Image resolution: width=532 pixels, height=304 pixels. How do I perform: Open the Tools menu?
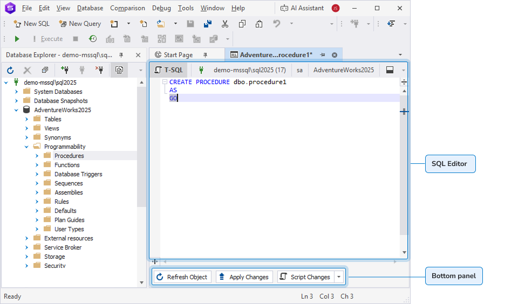(x=186, y=8)
